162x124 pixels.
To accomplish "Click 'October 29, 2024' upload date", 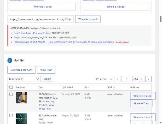I will click(71, 94).
